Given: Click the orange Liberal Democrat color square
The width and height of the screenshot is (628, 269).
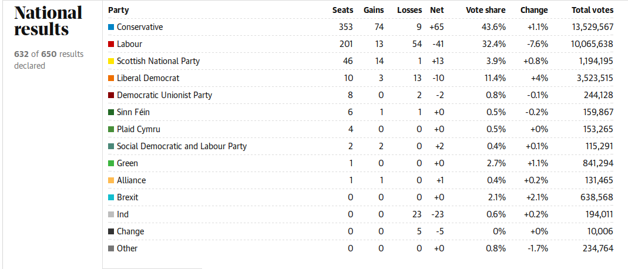Looking at the screenshot, I should 111,78.
